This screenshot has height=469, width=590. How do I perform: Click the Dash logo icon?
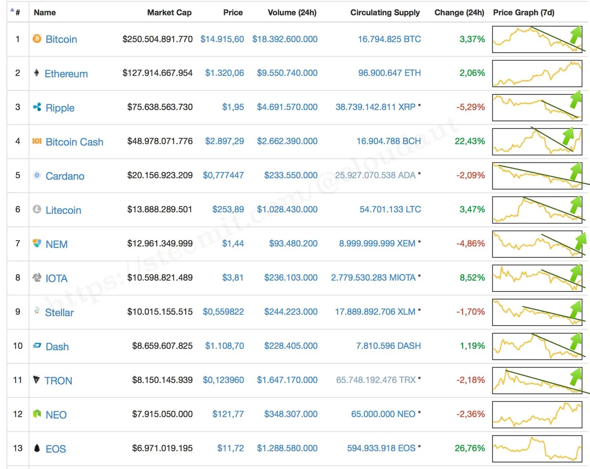[x=37, y=345]
